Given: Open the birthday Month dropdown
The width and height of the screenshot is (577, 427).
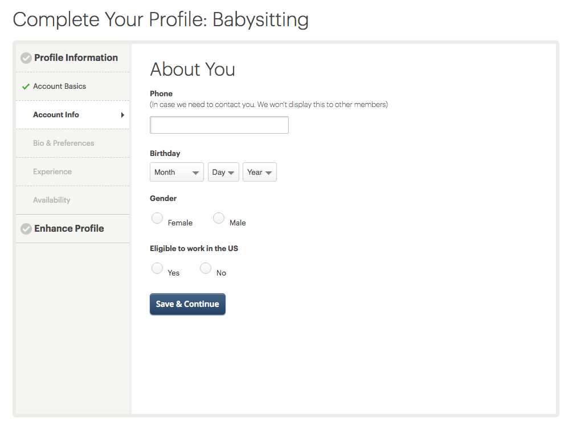Looking at the screenshot, I should click(177, 173).
